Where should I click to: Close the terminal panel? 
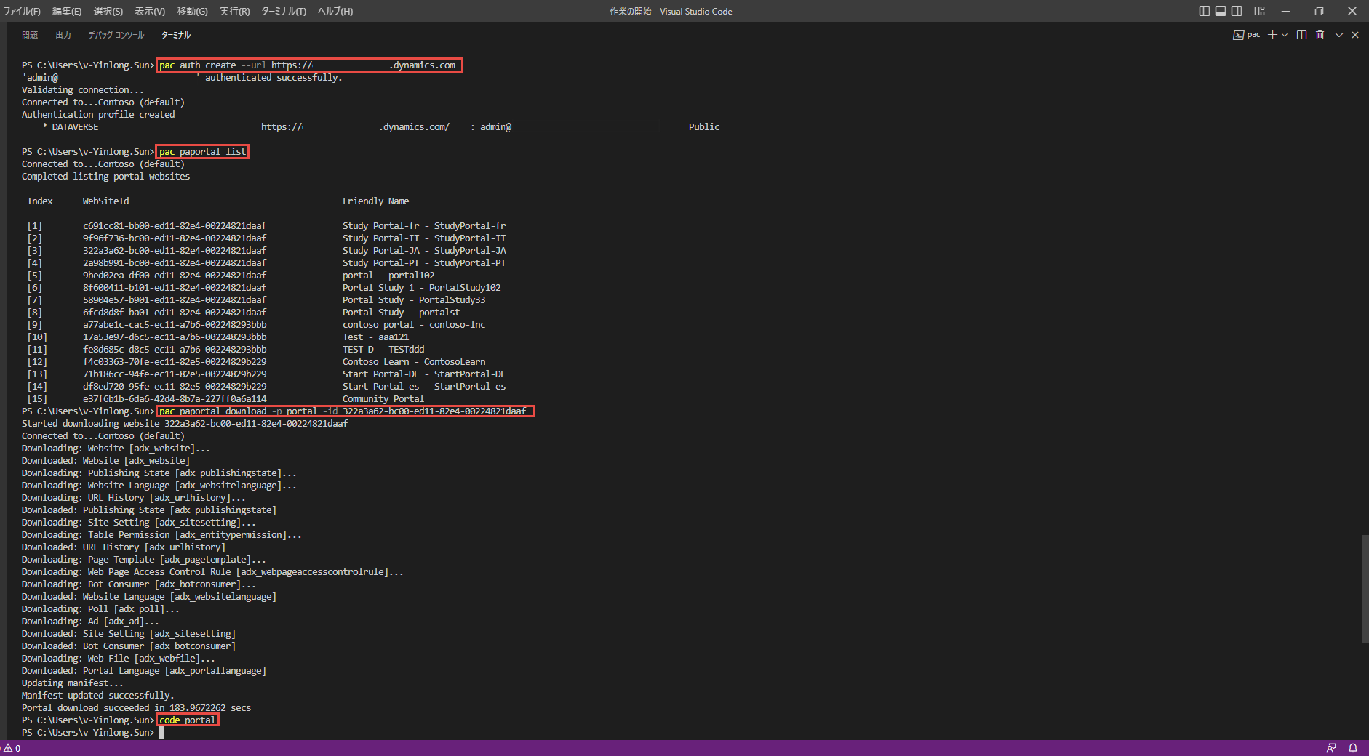tap(1355, 35)
